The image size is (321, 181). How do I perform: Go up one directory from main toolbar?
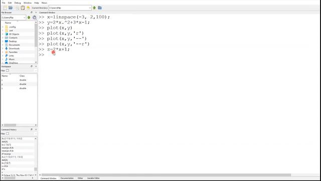pyautogui.click(x=94, y=8)
